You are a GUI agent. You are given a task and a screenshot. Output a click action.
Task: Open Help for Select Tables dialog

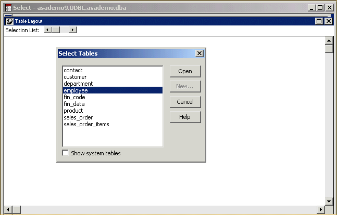pos(185,117)
